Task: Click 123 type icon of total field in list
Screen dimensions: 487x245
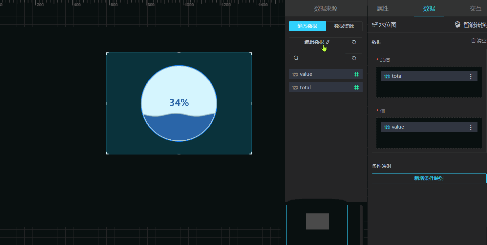Action: click(295, 88)
